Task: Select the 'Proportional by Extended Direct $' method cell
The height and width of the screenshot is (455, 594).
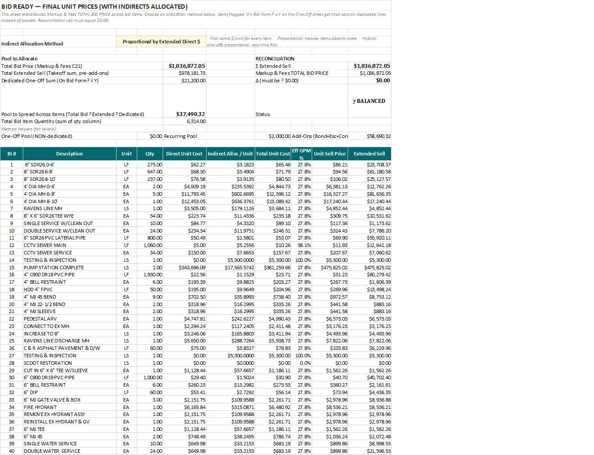Action: point(161,42)
